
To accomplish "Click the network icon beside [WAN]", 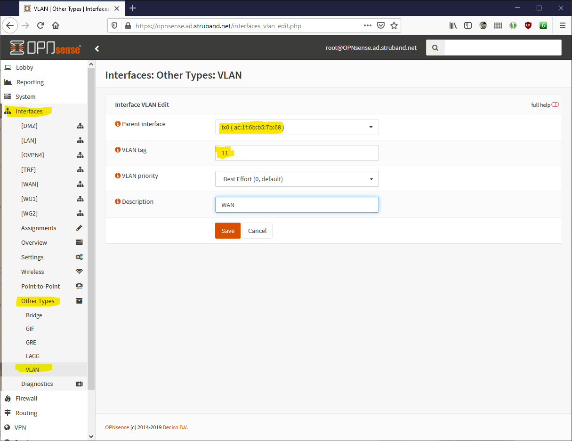I will tap(80, 184).
